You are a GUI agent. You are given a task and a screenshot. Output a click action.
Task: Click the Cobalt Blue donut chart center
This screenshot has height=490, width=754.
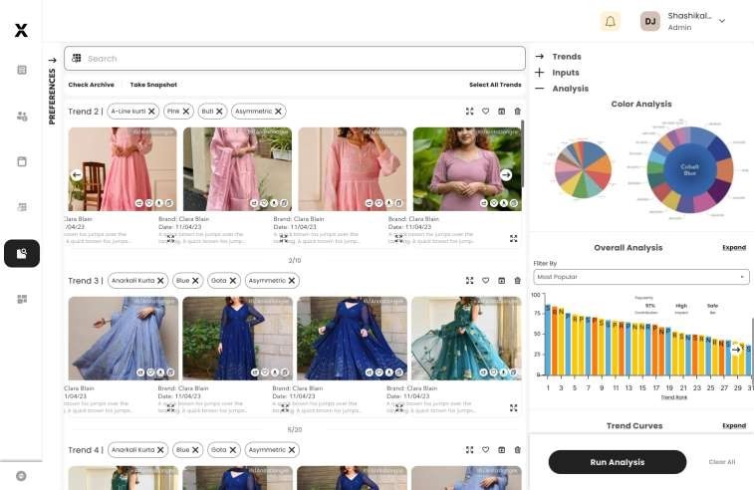click(689, 169)
